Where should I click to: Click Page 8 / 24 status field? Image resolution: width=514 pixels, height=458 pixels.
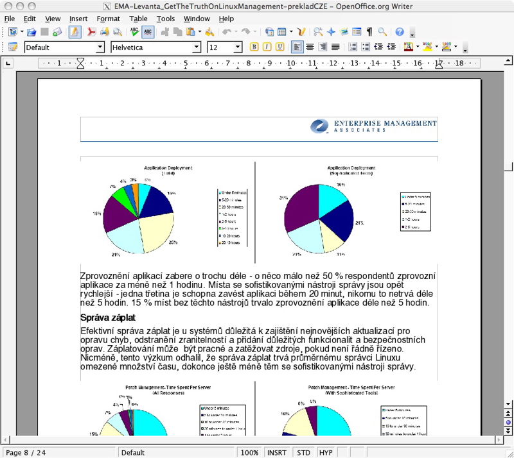tap(58, 452)
